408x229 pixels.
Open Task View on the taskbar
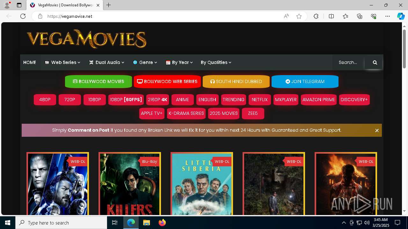pos(115,223)
